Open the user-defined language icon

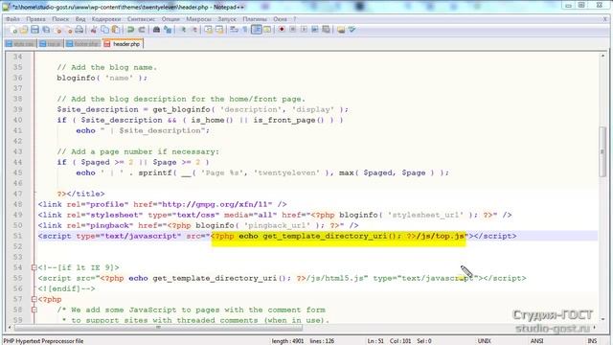[x=267, y=30]
